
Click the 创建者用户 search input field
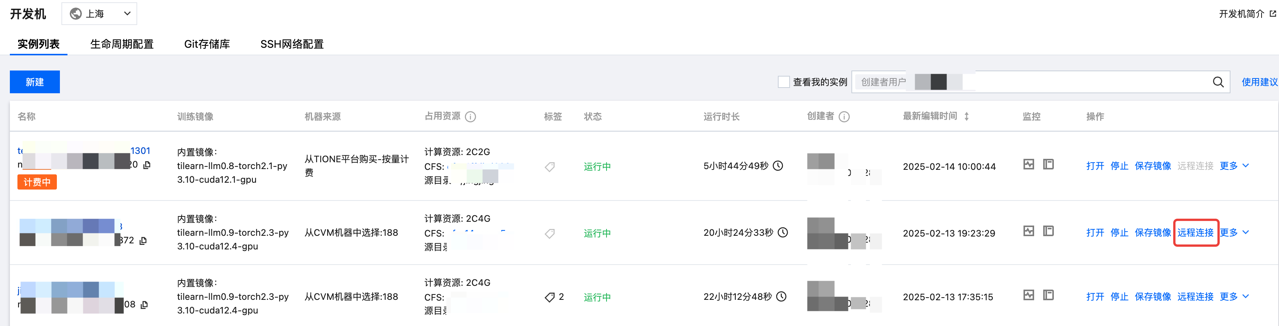click(1082, 82)
